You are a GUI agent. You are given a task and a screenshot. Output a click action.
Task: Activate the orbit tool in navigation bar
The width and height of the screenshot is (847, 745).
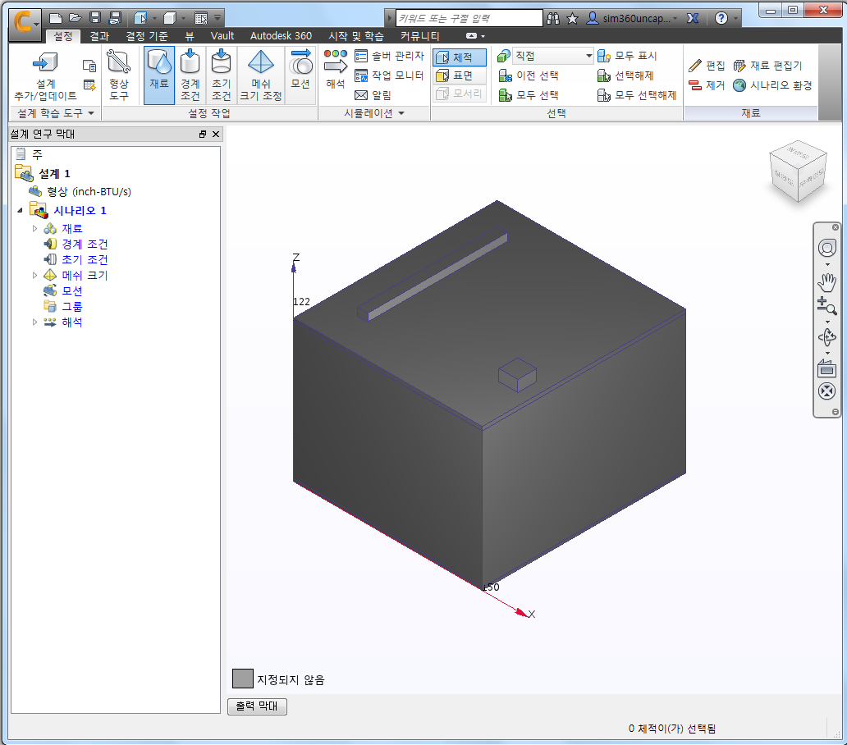click(x=827, y=337)
